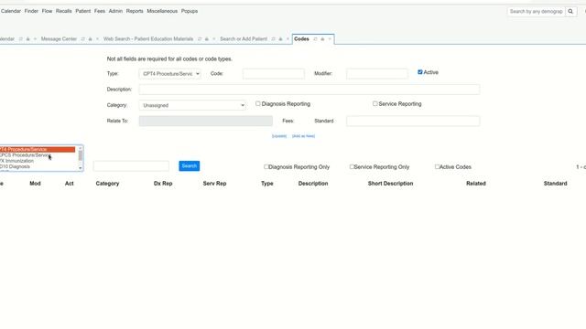Focus the Modifier input field

click(x=377, y=74)
